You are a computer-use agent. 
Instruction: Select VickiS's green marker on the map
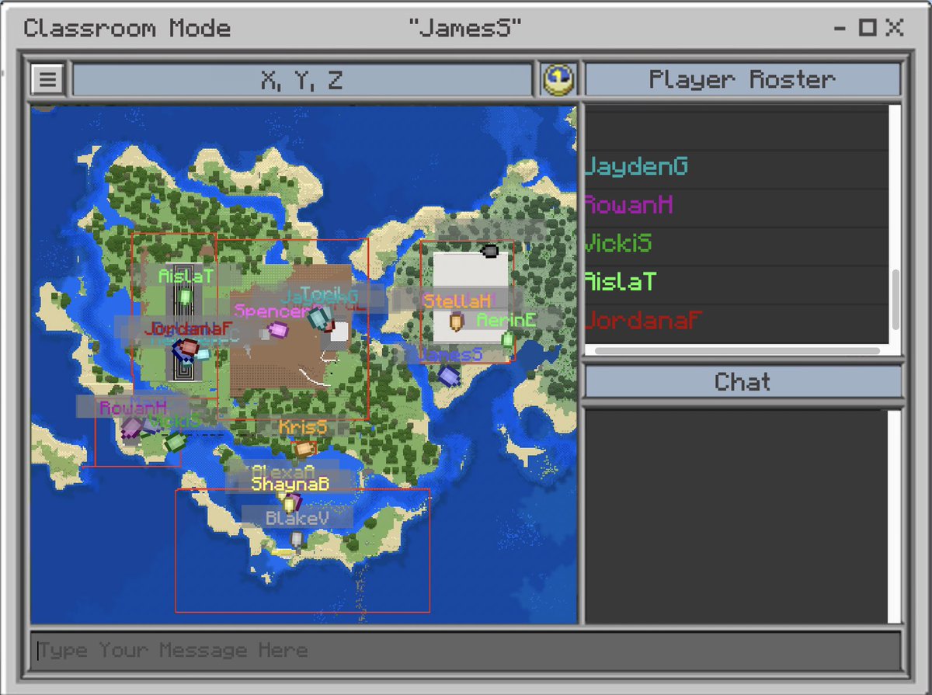[x=176, y=443]
